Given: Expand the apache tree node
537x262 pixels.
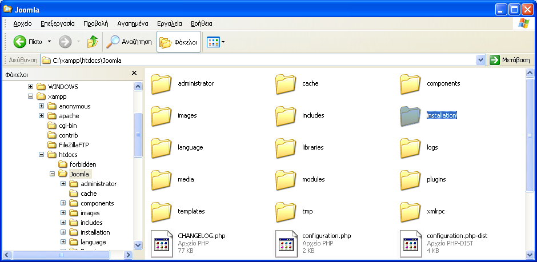Looking at the screenshot, I should click(x=42, y=116).
